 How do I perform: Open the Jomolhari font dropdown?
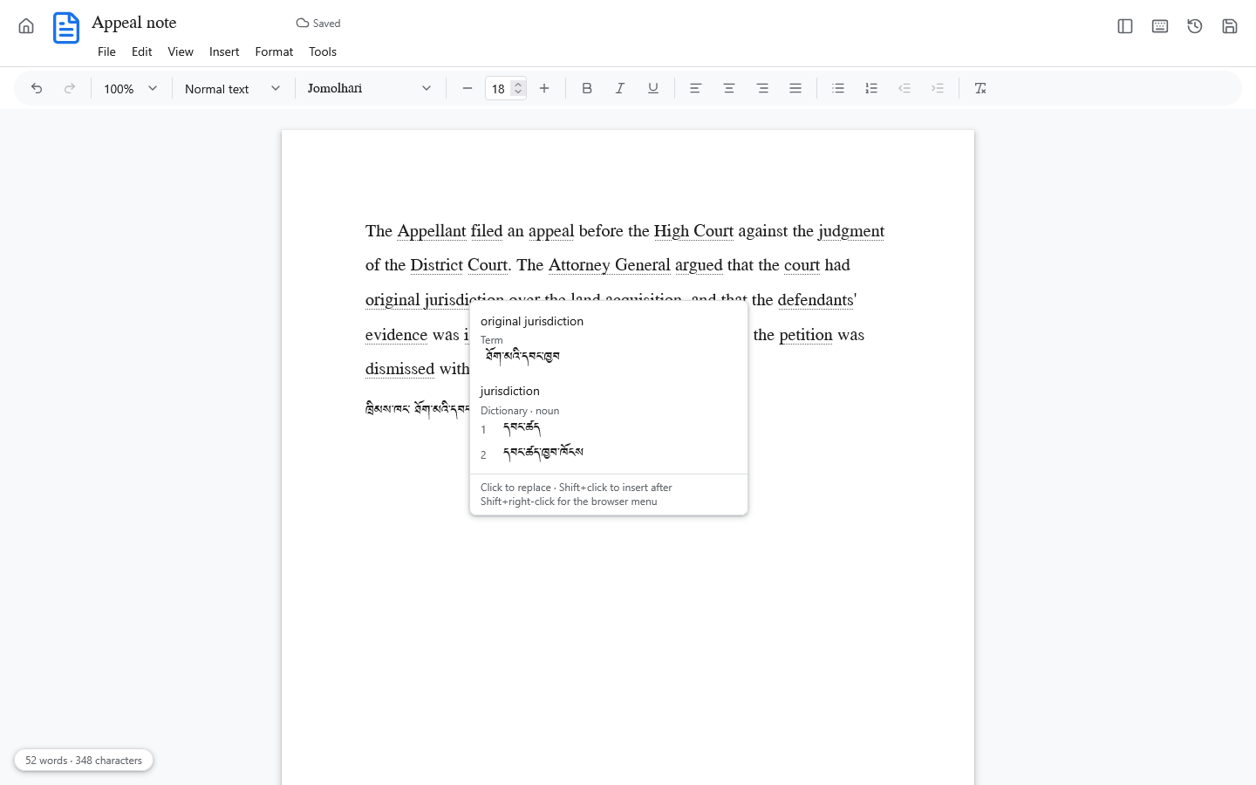[370, 88]
